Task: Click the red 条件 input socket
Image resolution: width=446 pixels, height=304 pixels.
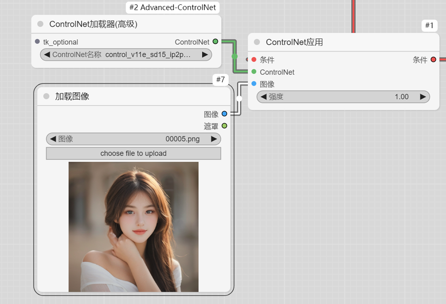Action: point(254,60)
